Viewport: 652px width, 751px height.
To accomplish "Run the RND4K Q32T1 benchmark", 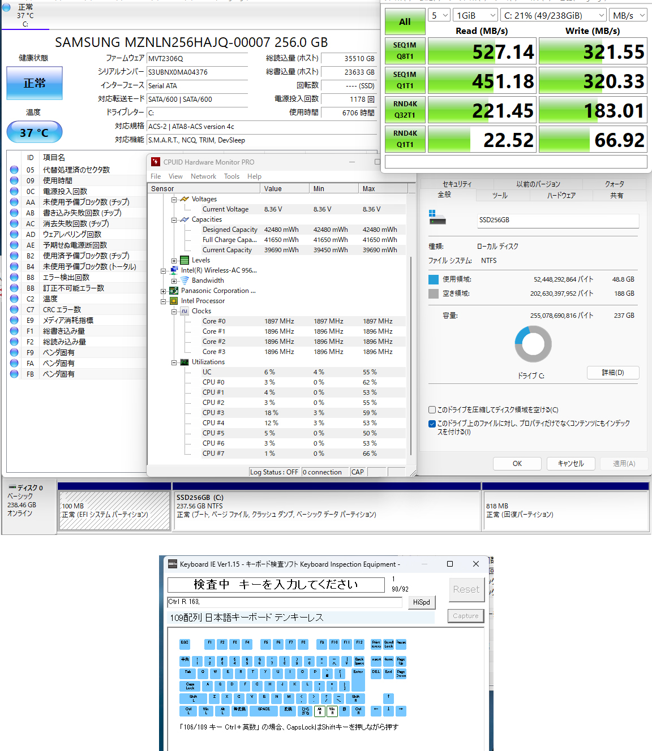I will (405, 109).
